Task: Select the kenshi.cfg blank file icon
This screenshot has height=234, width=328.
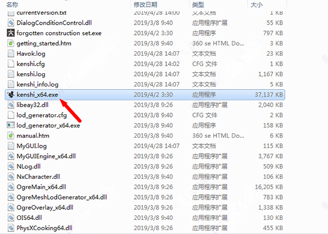Action: click(11, 63)
